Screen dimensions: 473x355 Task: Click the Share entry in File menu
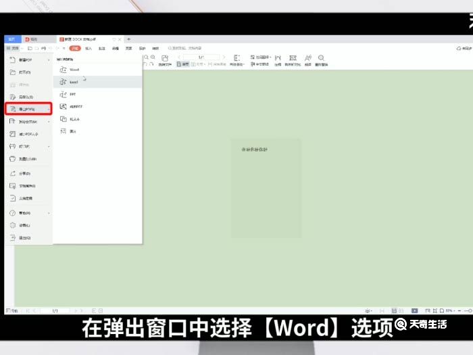click(x=28, y=174)
